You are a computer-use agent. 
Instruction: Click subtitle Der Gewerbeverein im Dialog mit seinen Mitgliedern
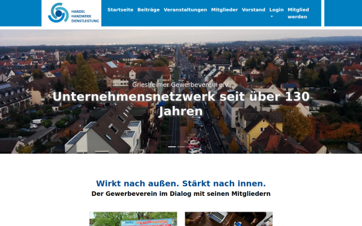coord(181,193)
